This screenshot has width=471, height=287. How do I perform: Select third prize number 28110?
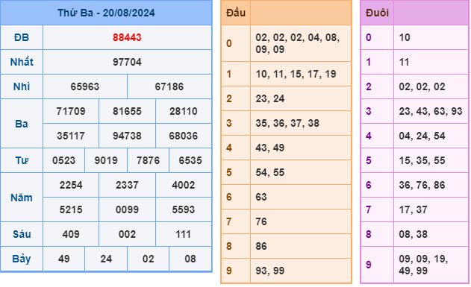(183, 111)
